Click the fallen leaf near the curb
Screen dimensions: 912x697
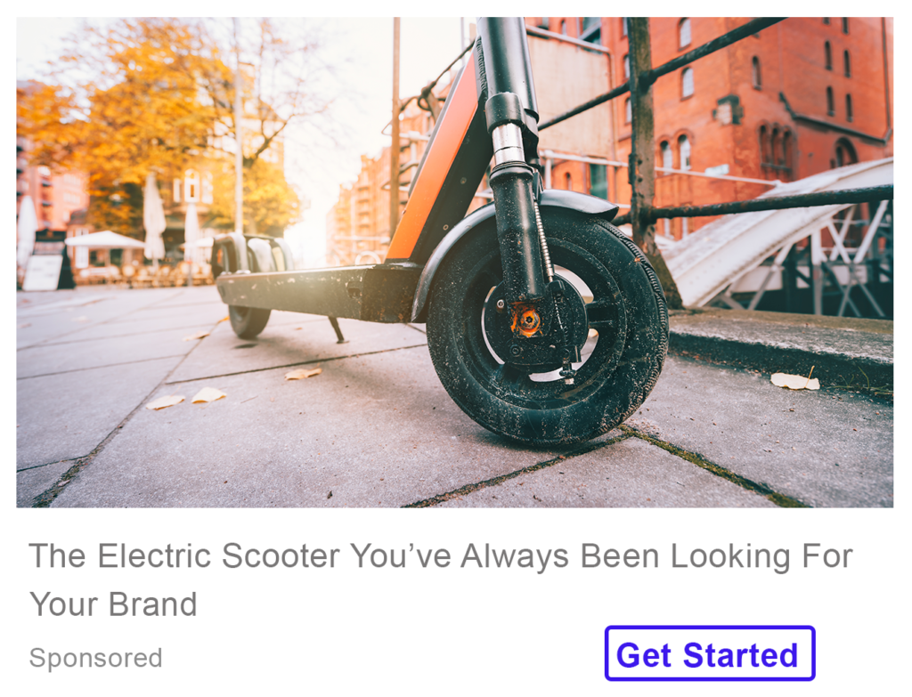(x=794, y=381)
